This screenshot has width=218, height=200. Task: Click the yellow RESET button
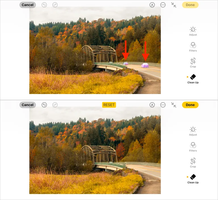[109, 105]
